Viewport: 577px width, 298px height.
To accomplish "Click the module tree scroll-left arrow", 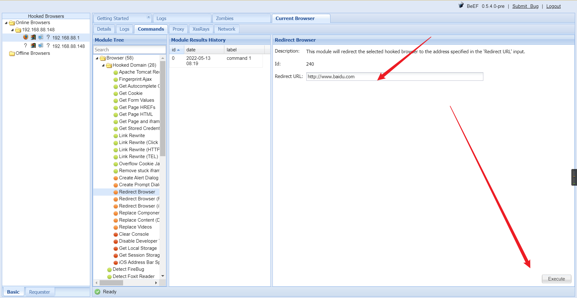I will pyautogui.click(x=96, y=283).
